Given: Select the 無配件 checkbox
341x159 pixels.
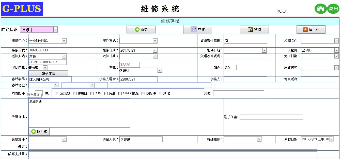Looking at the screenshot, I should tap(143, 93).
